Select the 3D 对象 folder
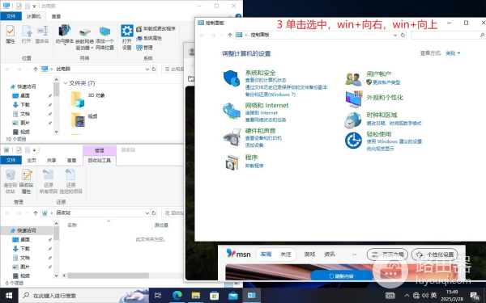This screenshot has width=486, height=303. [x=88, y=99]
